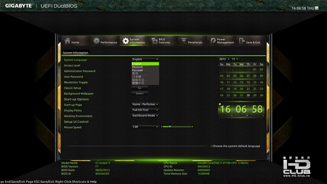
Task: Click the minutes digits 06 on clock
Action: click(241, 109)
